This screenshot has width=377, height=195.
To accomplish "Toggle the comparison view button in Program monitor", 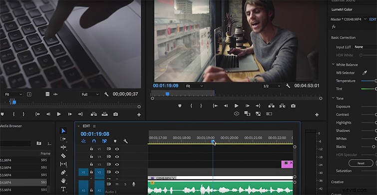I will point(269,114).
